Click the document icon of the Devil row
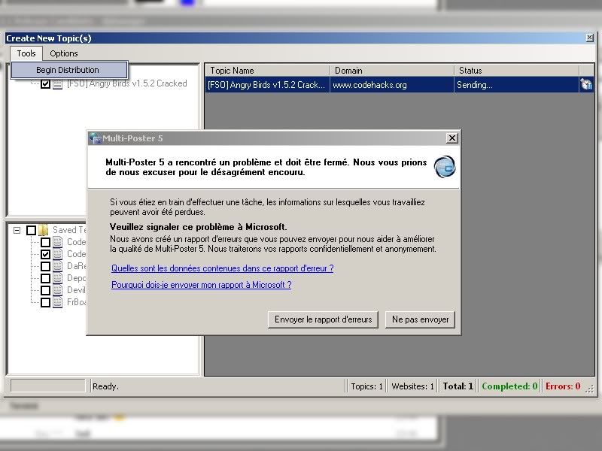 click(58, 290)
